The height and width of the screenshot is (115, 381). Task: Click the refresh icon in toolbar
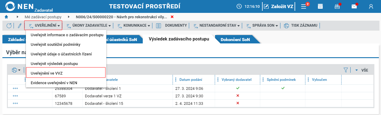tap(9, 26)
